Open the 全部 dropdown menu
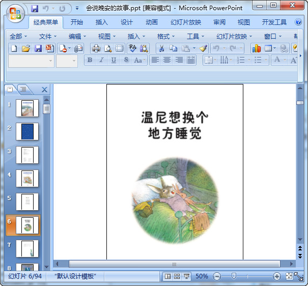This screenshot has width=308, height=286. 18,37
